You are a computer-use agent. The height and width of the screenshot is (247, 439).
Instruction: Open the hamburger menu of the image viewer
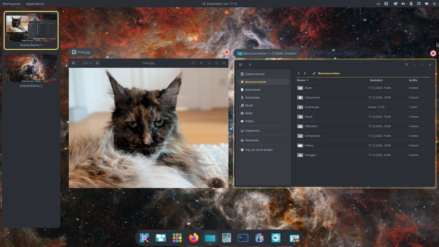click(x=201, y=63)
